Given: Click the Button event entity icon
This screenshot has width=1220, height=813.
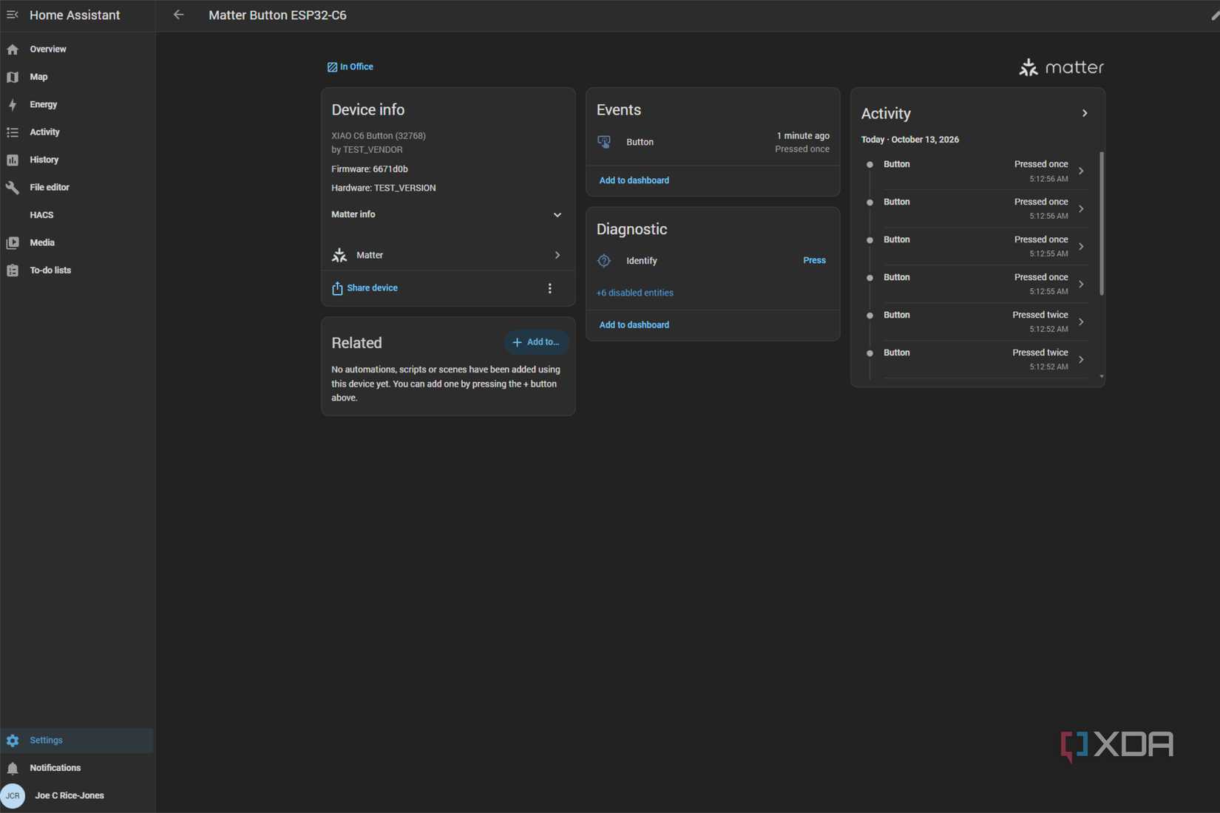Looking at the screenshot, I should [x=604, y=142].
